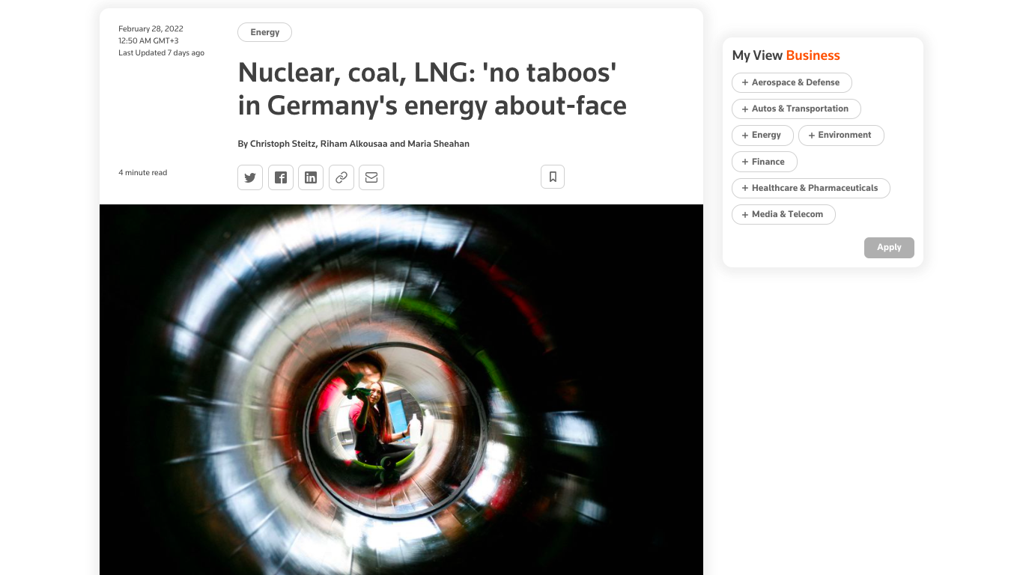Open the Energy category tag above headline
This screenshot has height=575, width=1023.
pos(264,32)
